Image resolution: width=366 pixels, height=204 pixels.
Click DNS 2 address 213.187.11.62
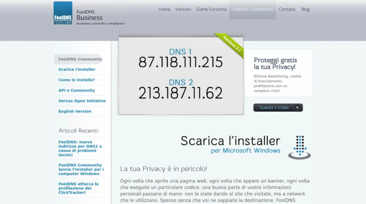click(180, 93)
